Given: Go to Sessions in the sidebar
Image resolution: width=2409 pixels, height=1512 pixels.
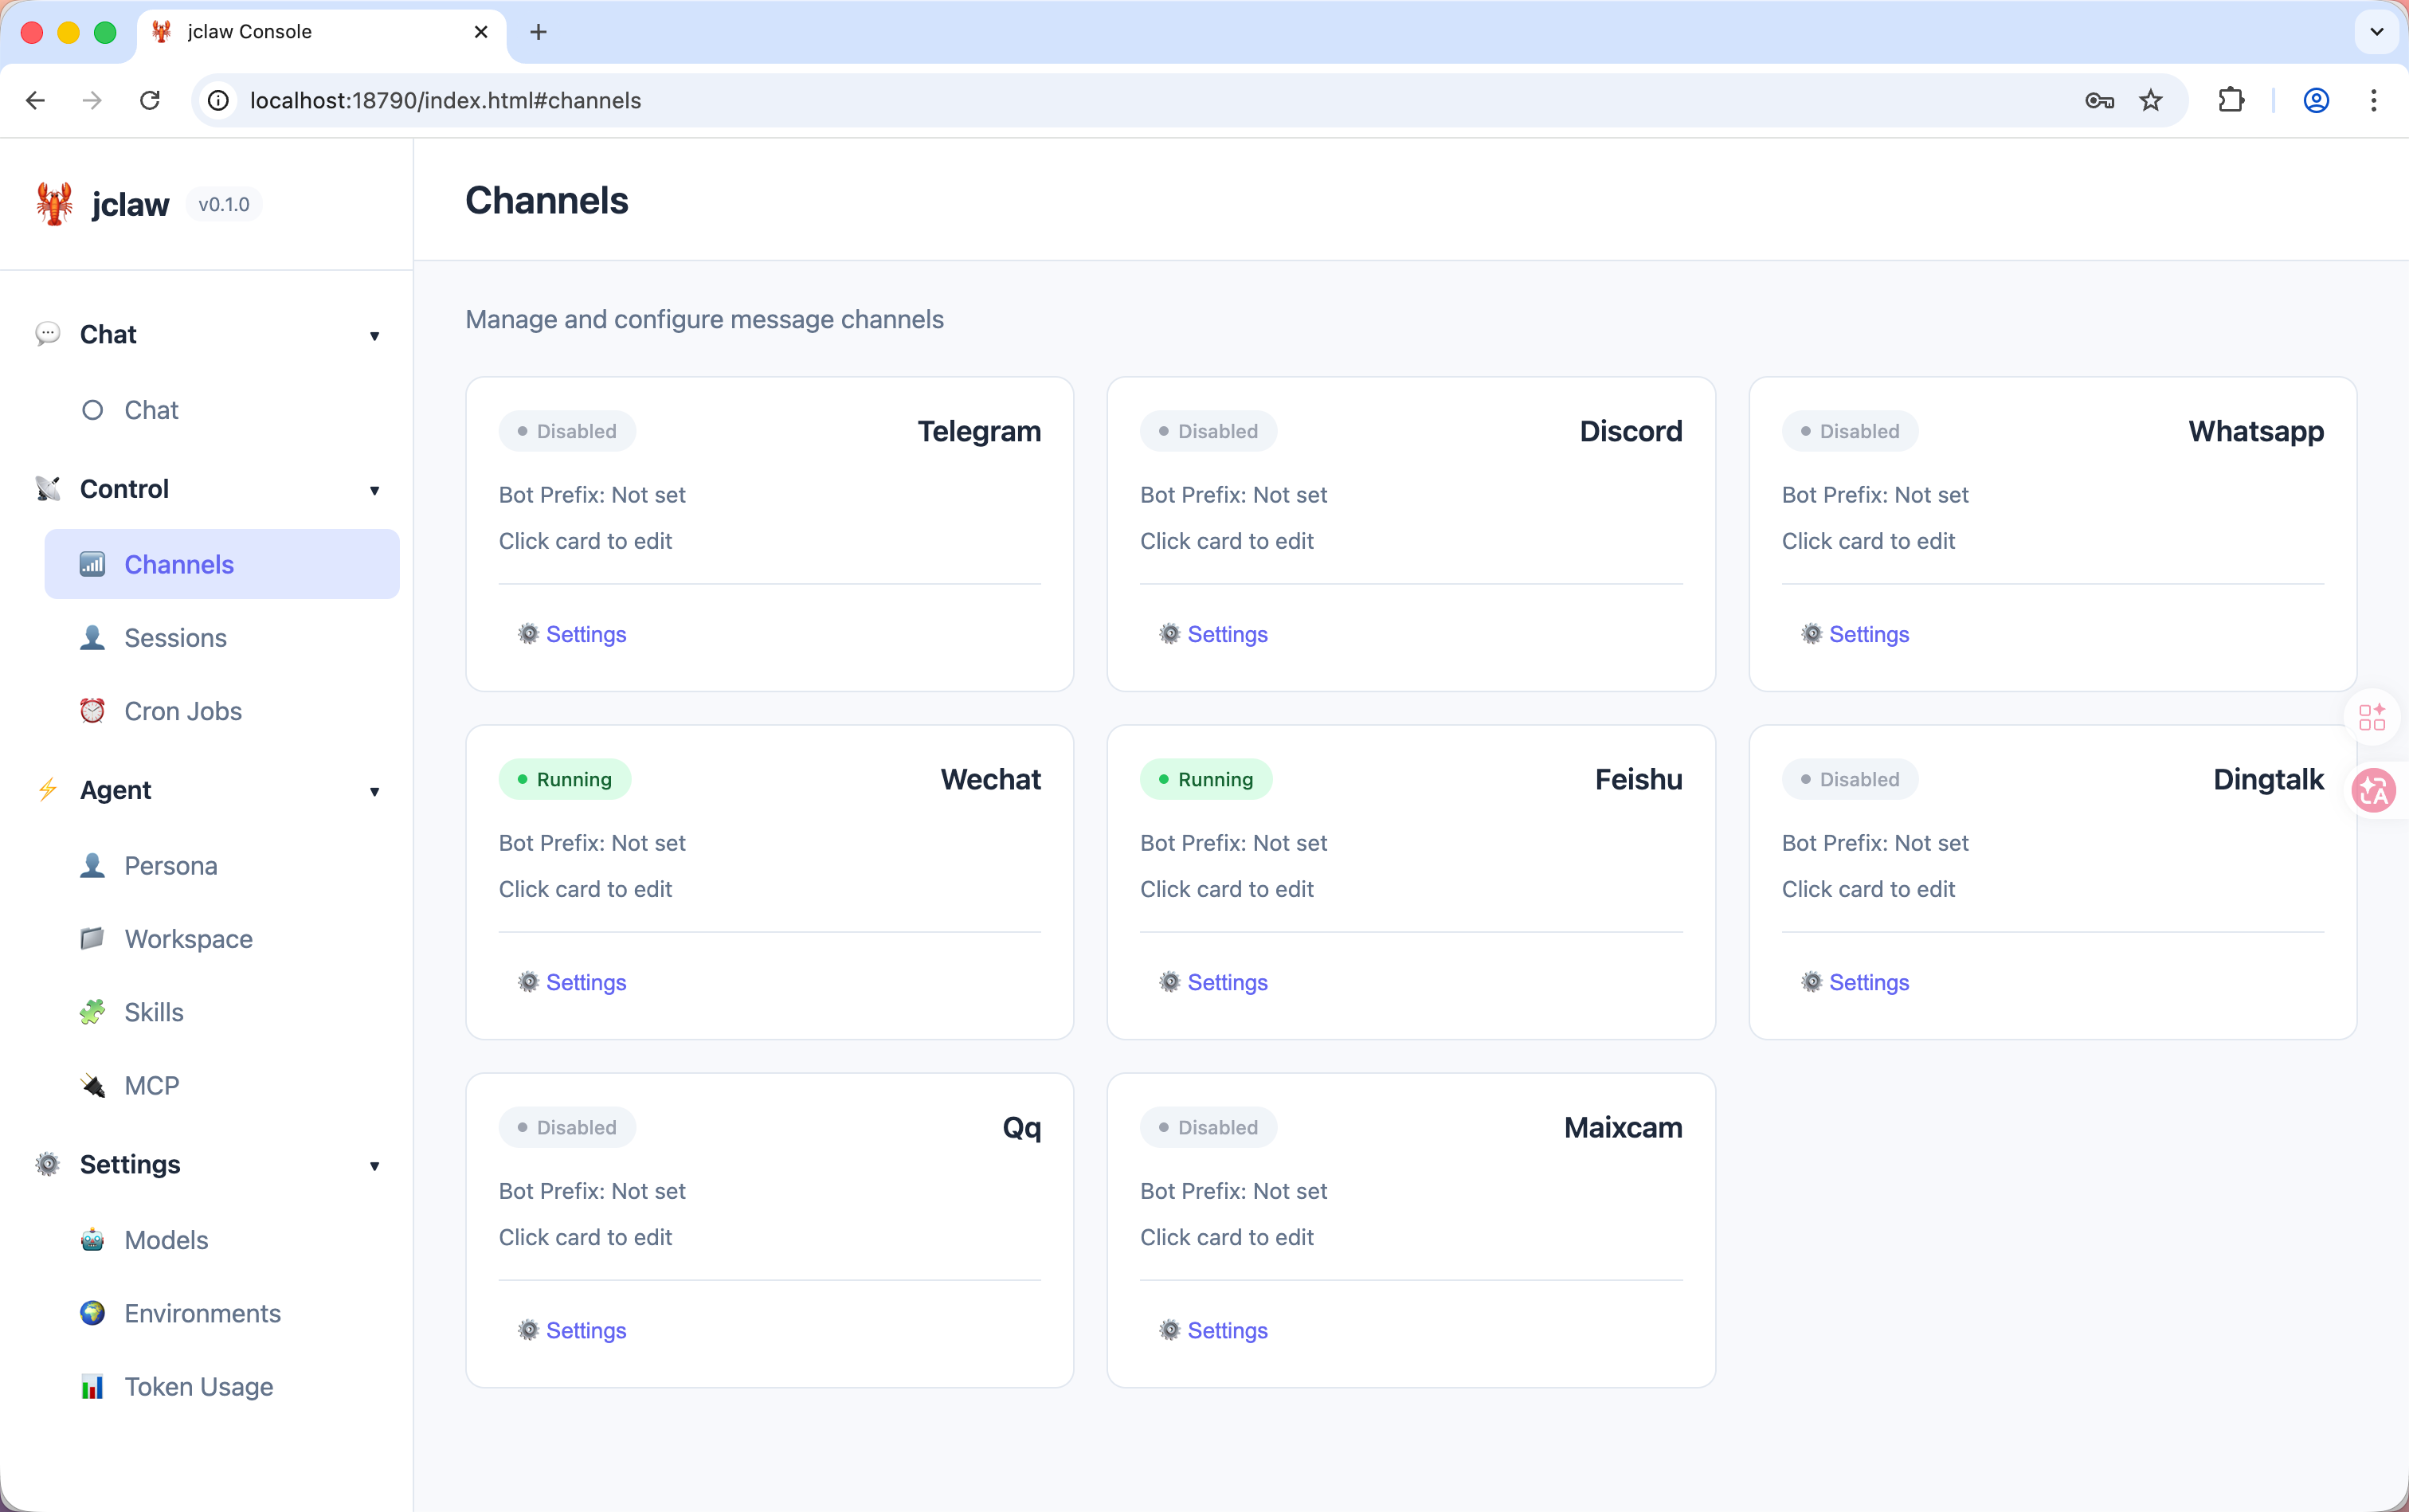Looking at the screenshot, I should (222, 638).
